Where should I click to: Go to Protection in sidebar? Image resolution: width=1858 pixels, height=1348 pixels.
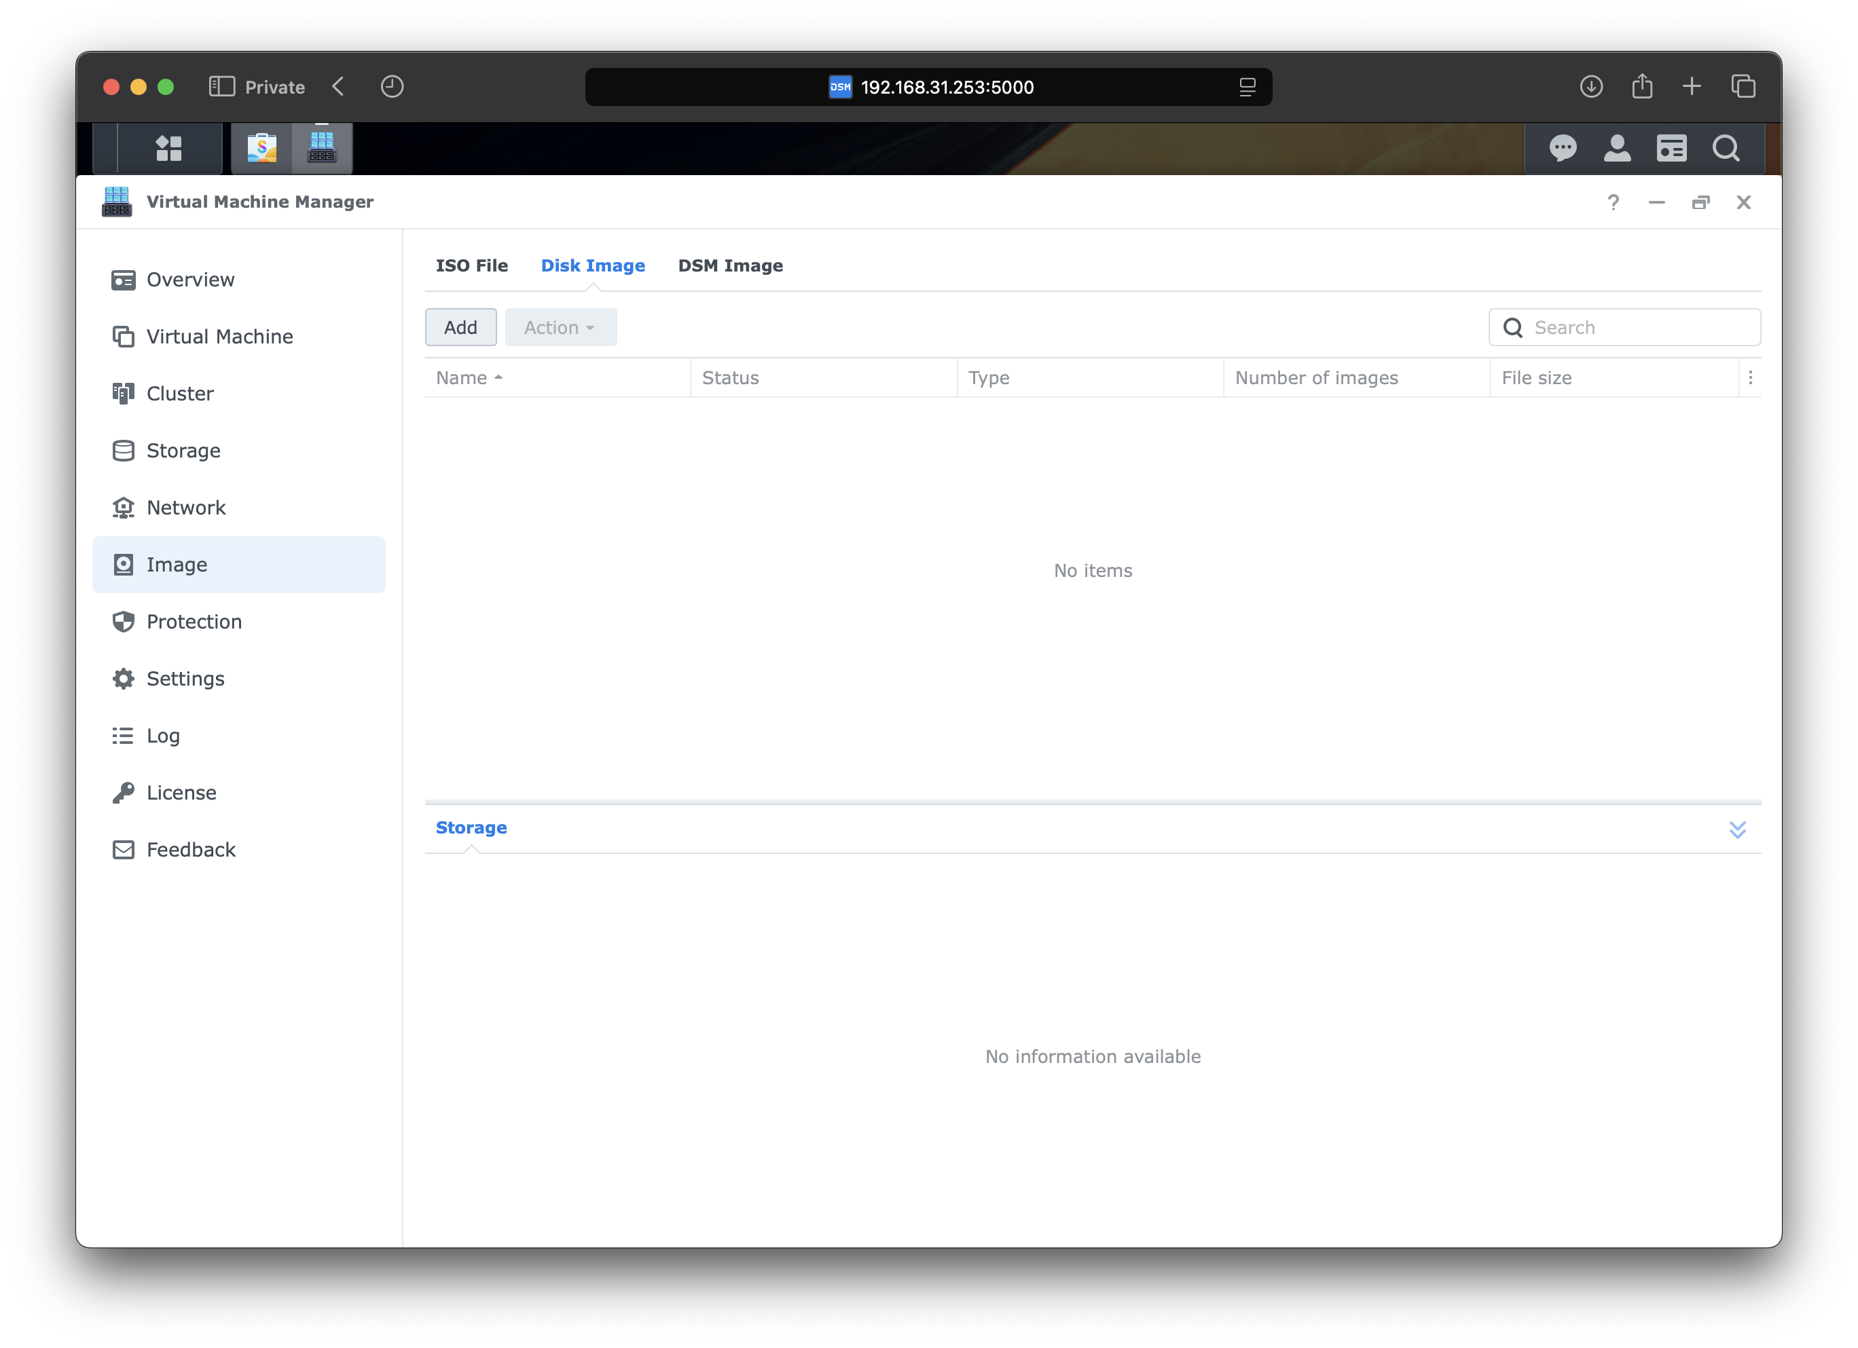[x=194, y=622]
